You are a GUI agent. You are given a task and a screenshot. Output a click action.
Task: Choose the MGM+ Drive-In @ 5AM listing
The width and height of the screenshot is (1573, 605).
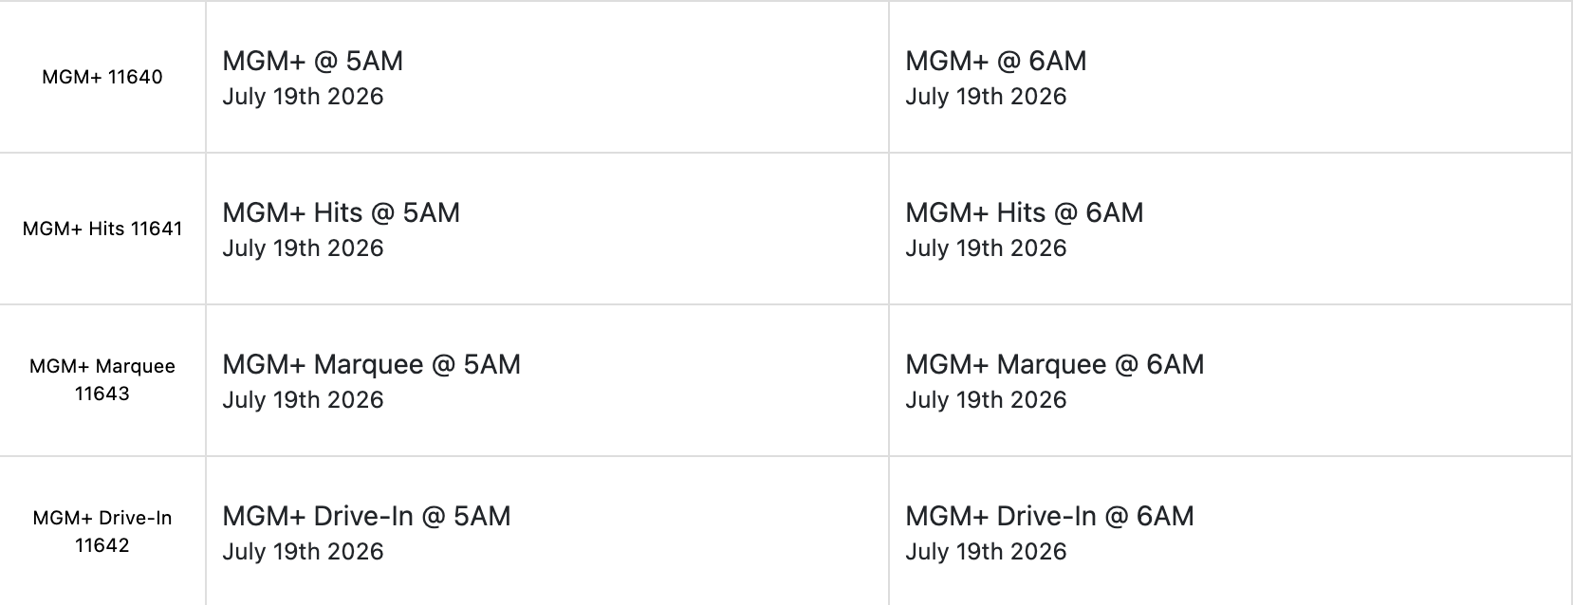click(x=366, y=516)
